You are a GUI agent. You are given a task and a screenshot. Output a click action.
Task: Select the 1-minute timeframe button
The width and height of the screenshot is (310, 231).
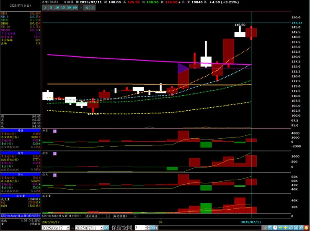(x=45, y=8)
